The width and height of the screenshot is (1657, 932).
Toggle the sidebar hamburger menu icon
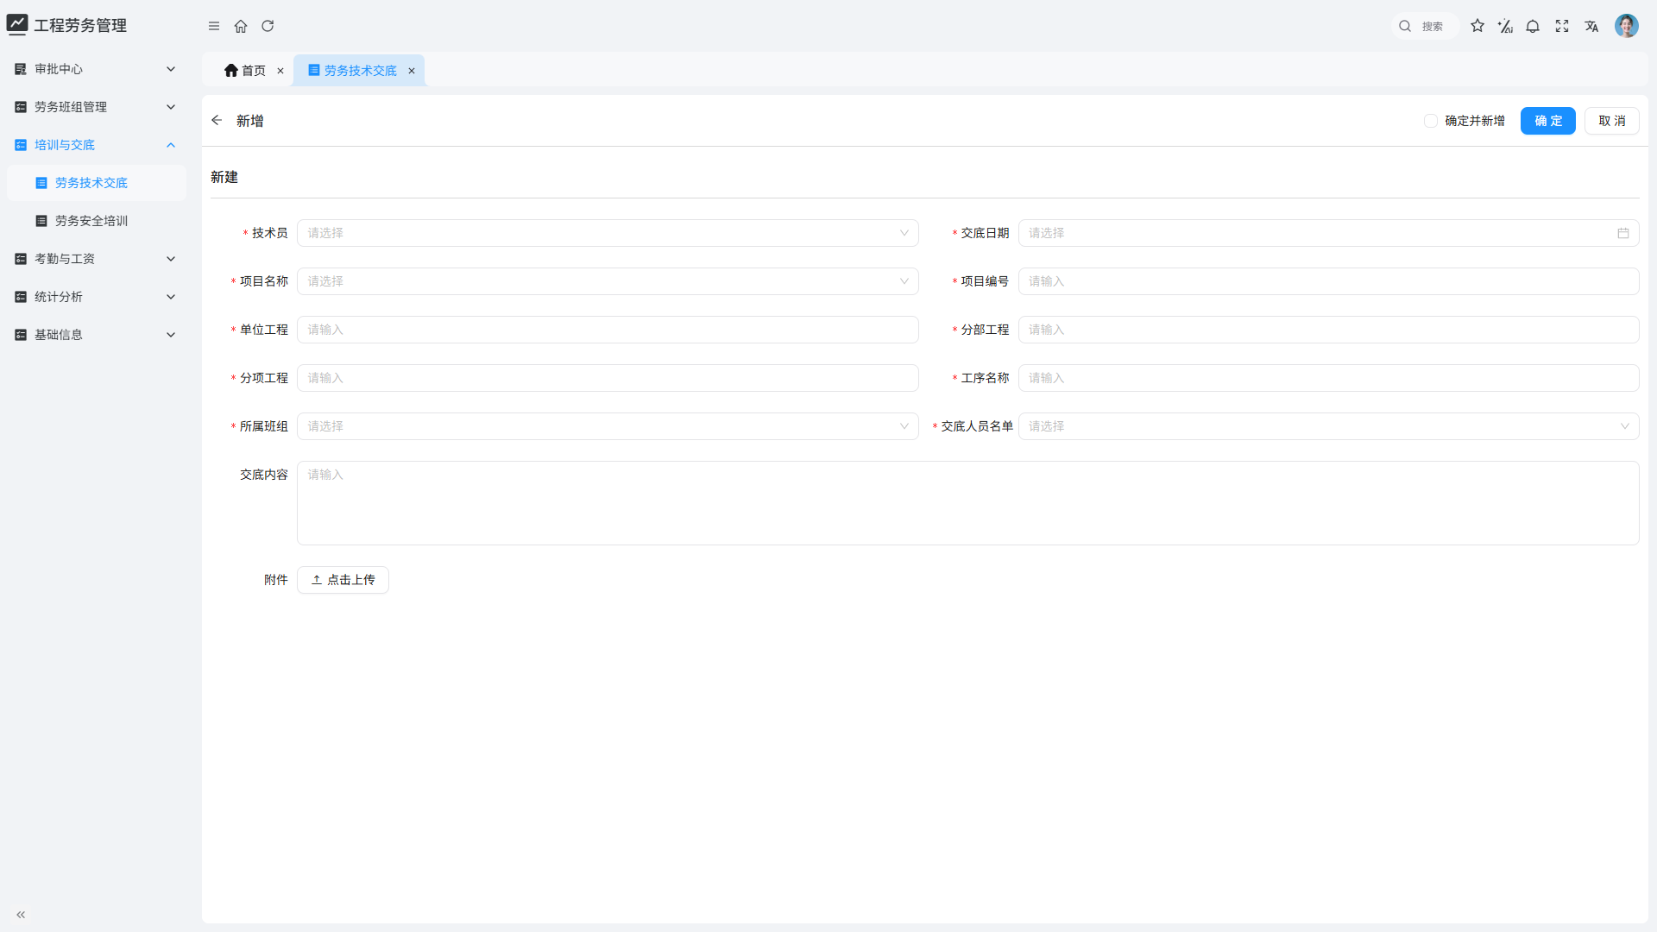[214, 26]
